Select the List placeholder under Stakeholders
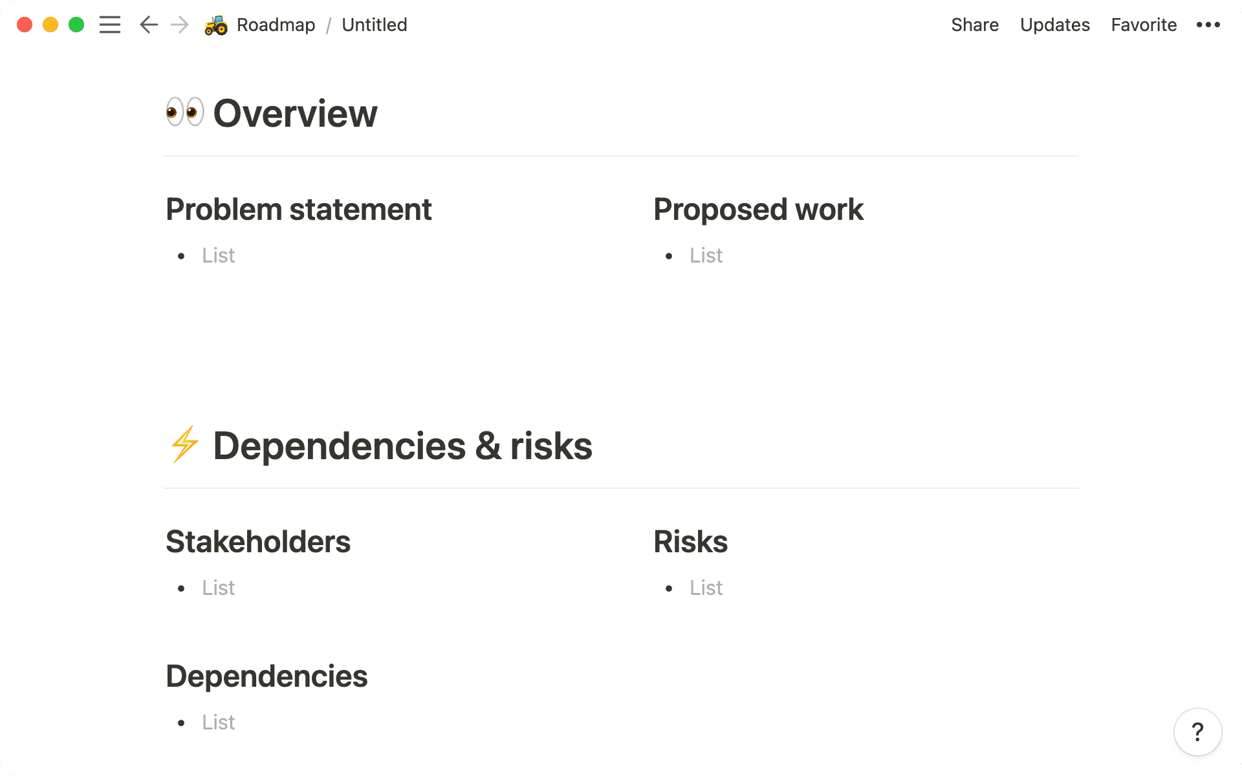 tap(218, 587)
